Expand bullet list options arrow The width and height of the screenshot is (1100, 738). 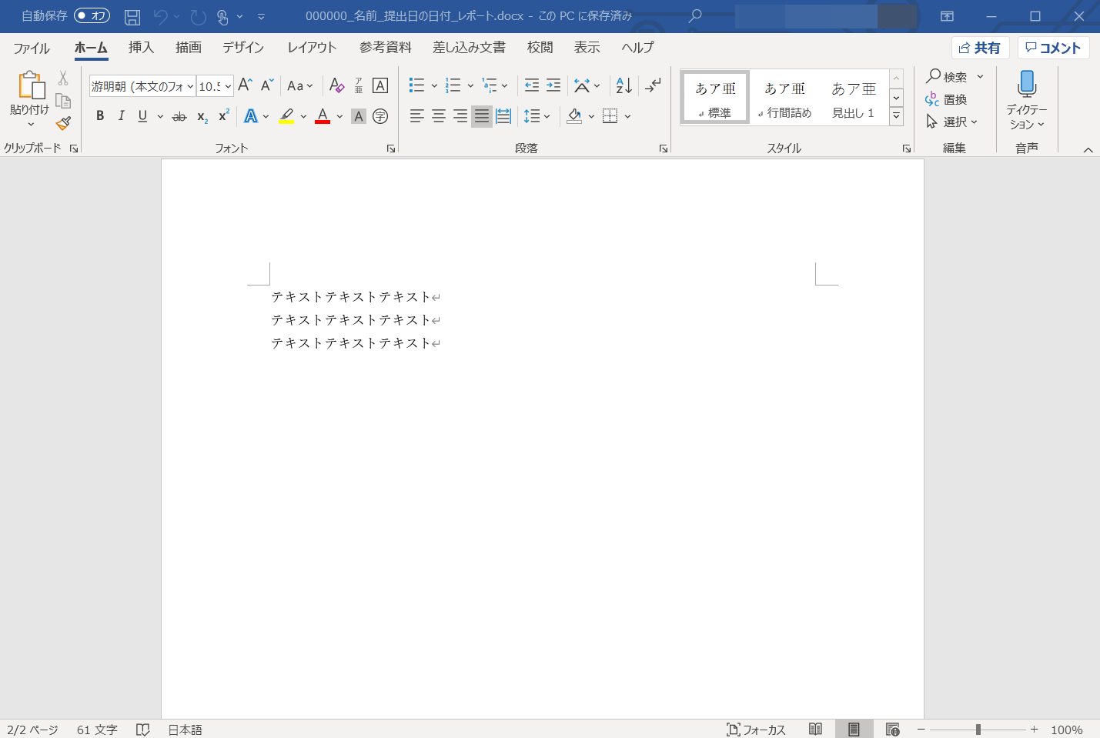pos(434,85)
